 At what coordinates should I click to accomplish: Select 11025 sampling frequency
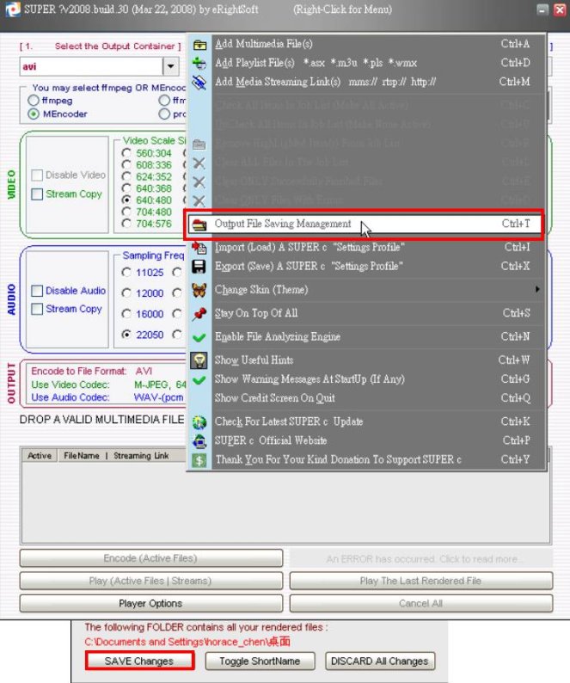(x=126, y=272)
